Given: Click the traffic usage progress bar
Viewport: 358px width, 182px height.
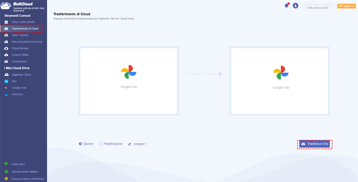Looking at the screenshot, I should 318,5.
